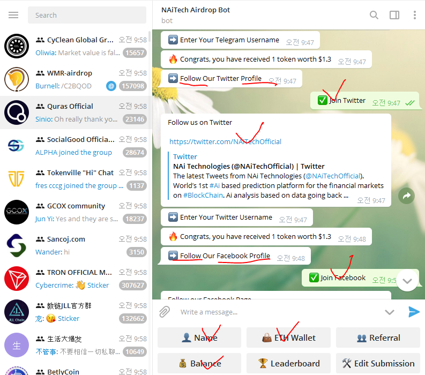Viewport: 425px width, 375px height.
Task: Open Tokenville "Hi" Chat
Action: tap(76, 179)
